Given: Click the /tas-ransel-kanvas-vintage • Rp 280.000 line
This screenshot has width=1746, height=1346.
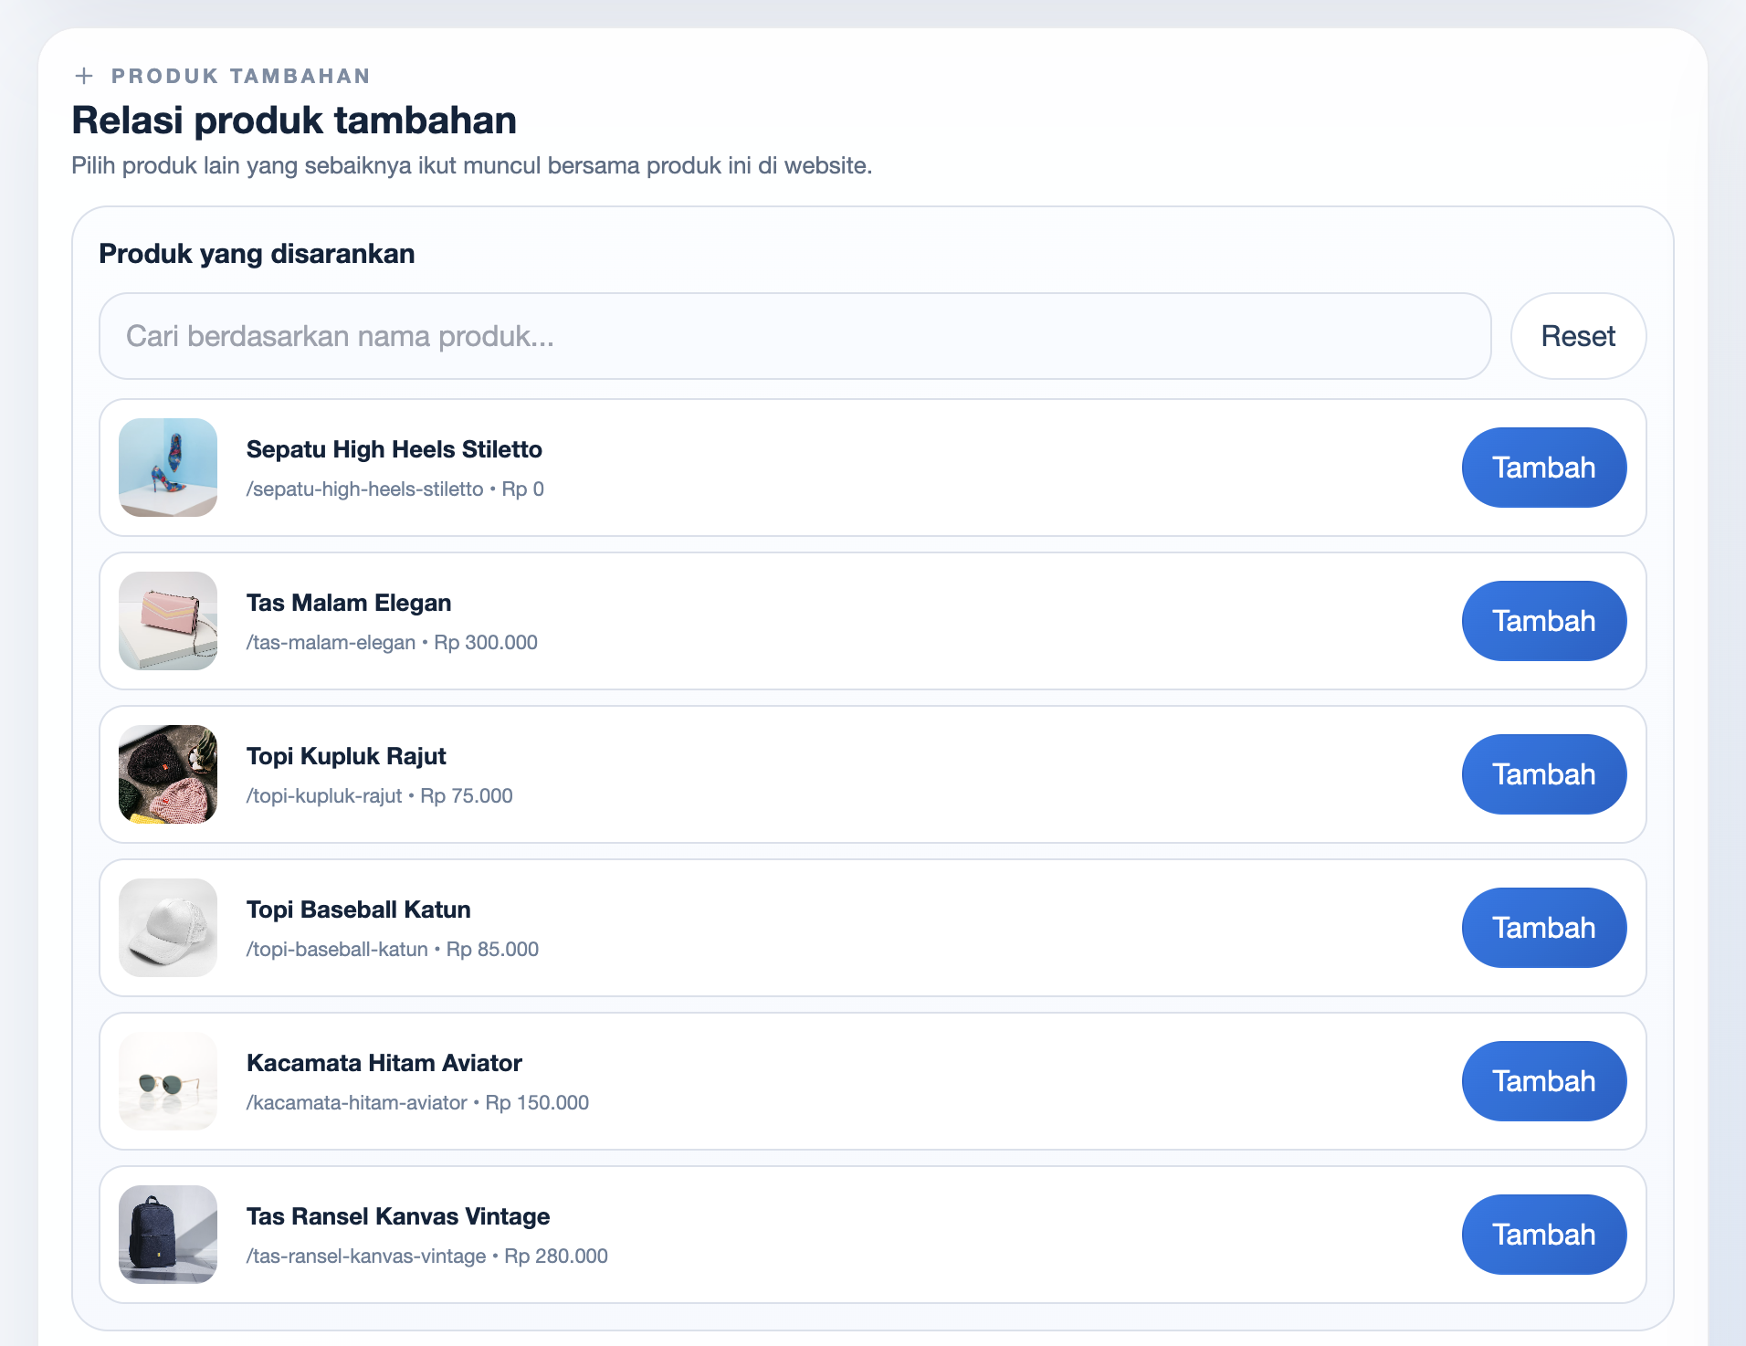Looking at the screenshot, I should 427,1257.
